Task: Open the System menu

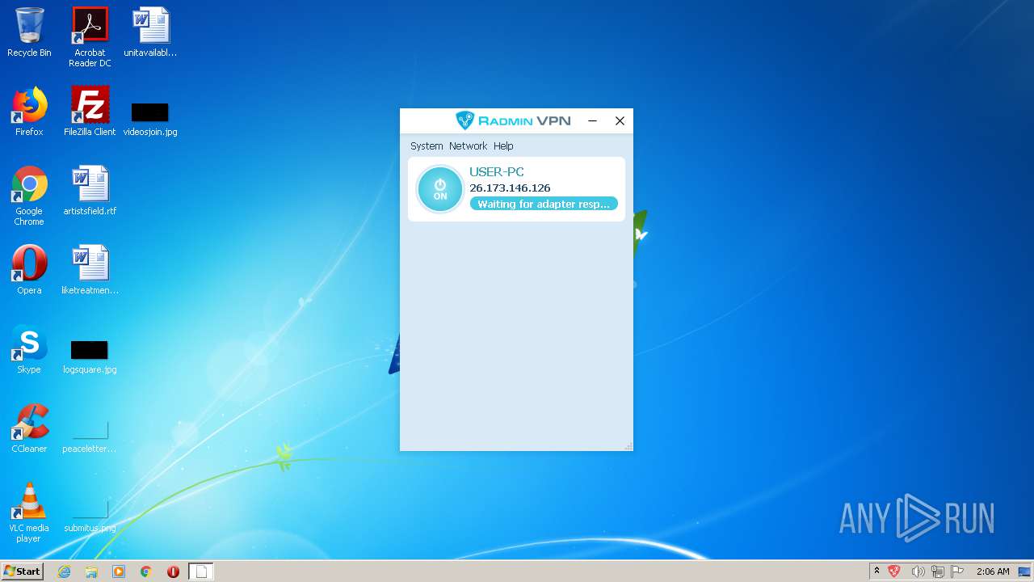Action: (427, 146)
